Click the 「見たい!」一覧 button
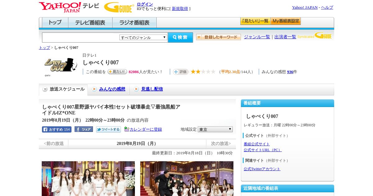Viewport: 373px width, 196px height. [x=255, y=21]
